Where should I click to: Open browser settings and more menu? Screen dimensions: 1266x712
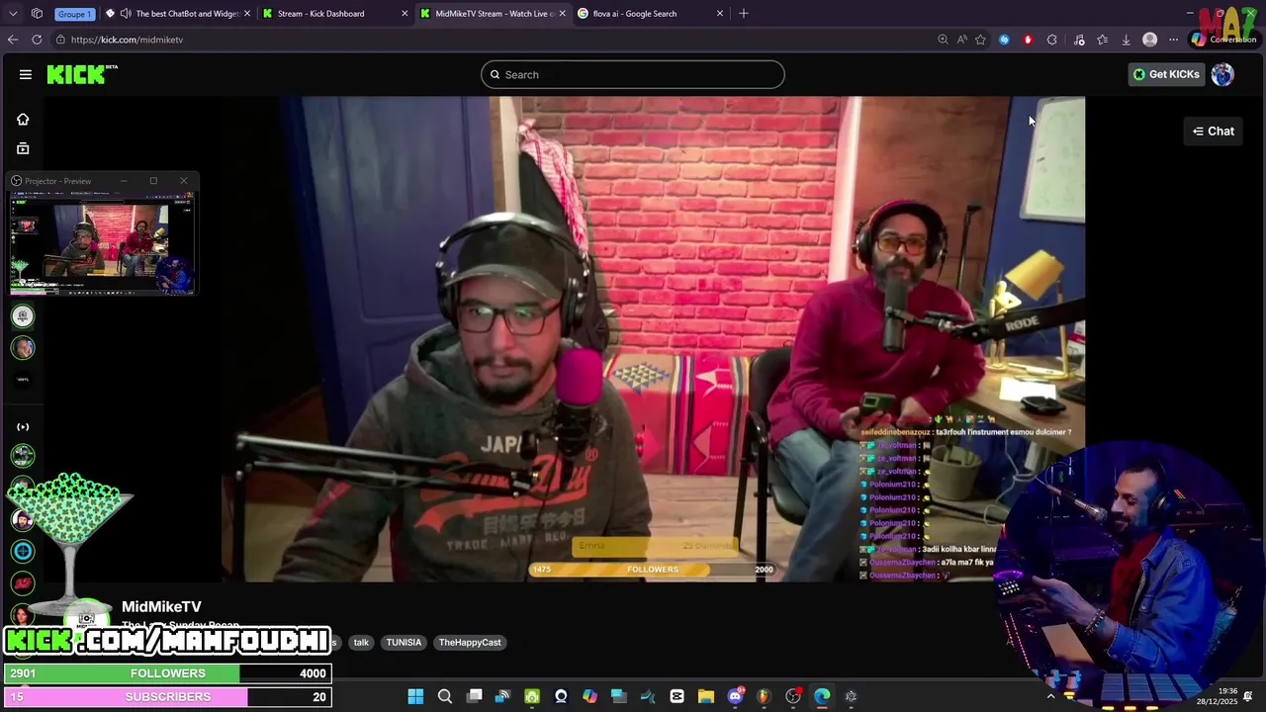[x=1174, y=40]
